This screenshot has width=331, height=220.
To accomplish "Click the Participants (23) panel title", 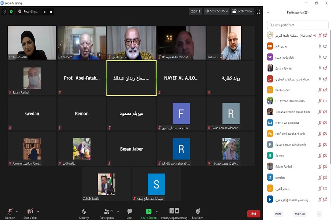I will coord(298,12).
